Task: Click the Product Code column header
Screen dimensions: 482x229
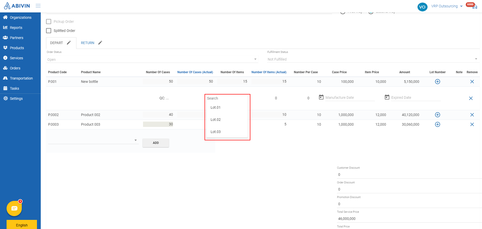Action: 57,72
